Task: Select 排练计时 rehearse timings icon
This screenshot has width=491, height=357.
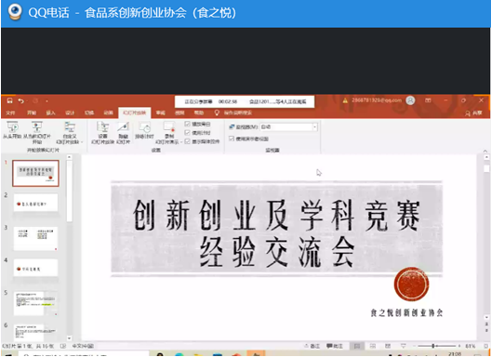Action: 144,130
